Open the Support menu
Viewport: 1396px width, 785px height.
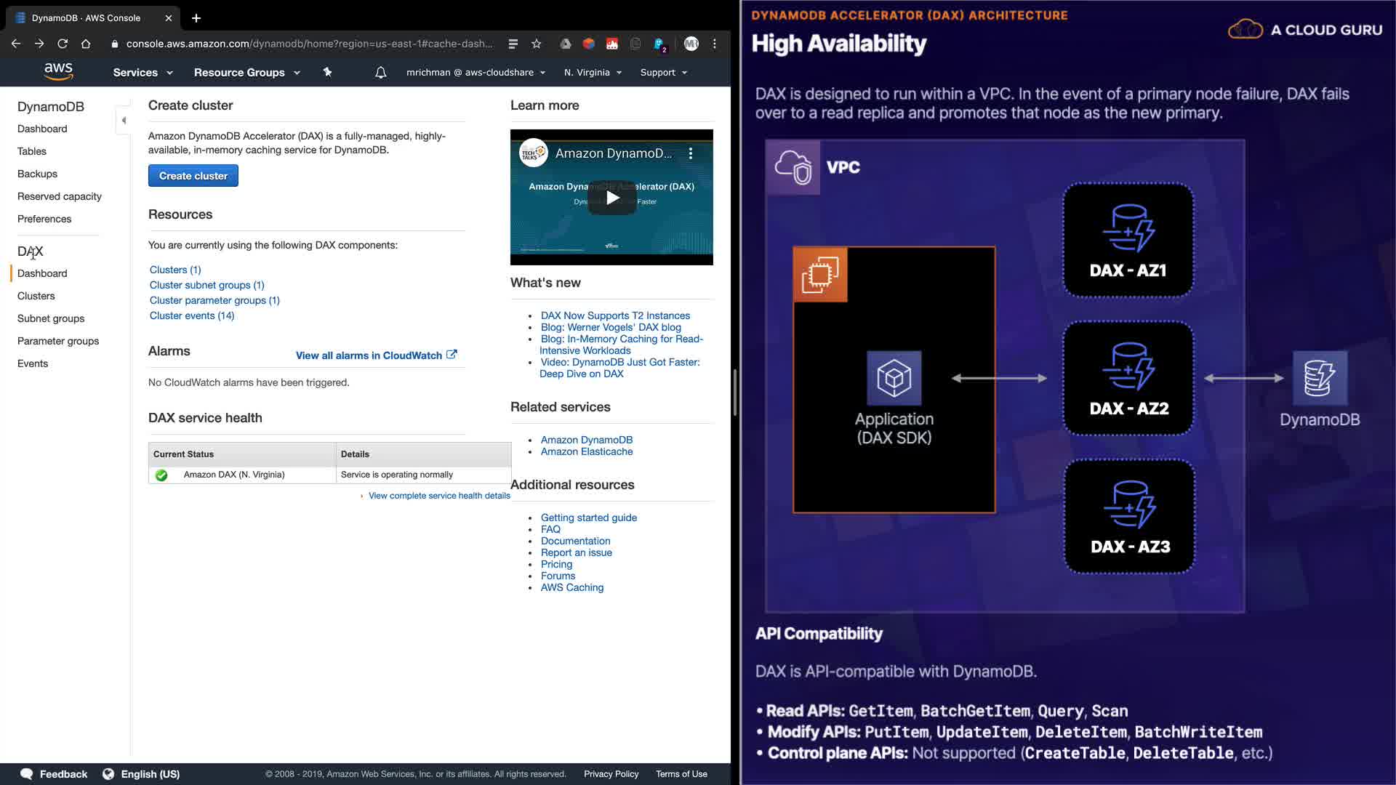[663, 73]
